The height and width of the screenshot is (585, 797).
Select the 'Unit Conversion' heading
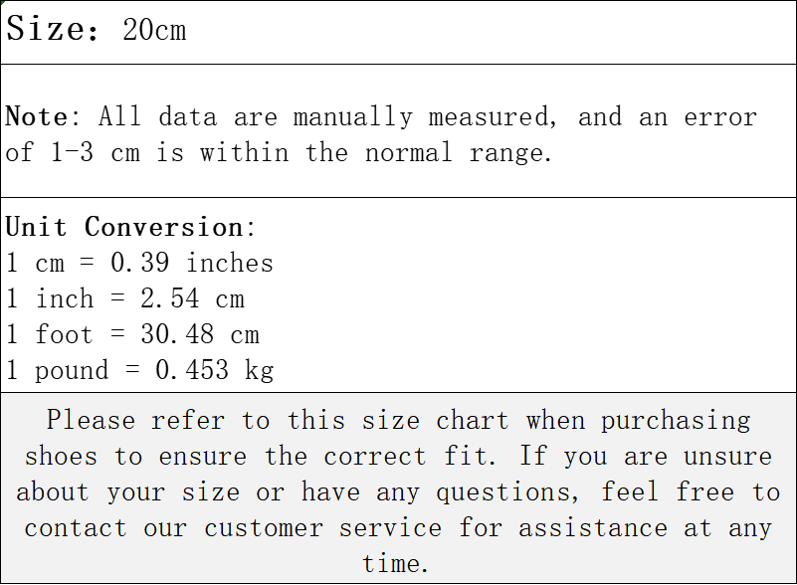coord(126,227)
